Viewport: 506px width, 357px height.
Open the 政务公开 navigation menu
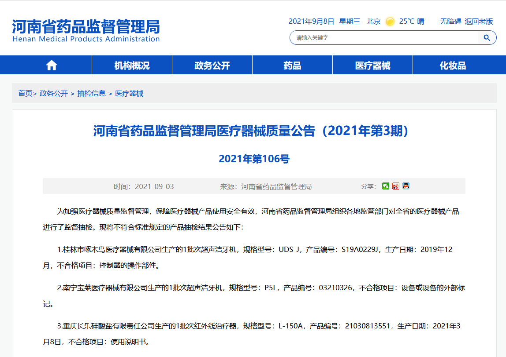click(x=212, y=66)
